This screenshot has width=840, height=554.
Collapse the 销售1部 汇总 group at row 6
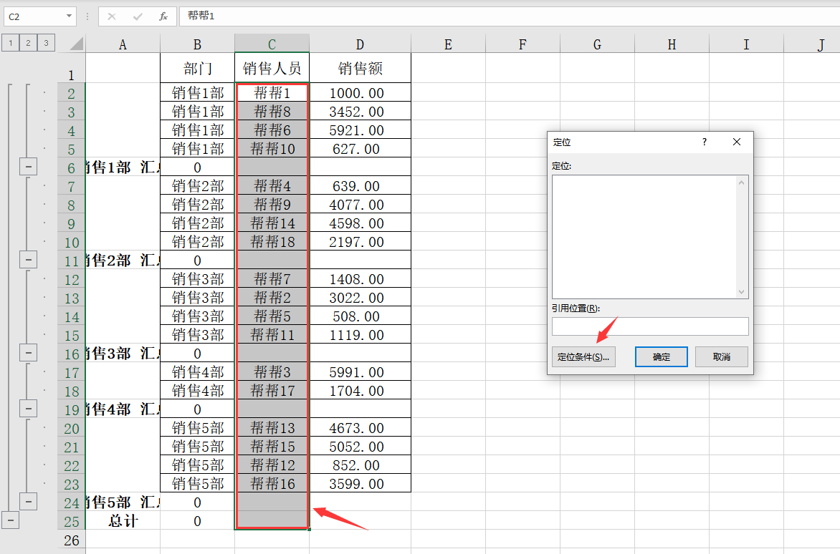29,167
